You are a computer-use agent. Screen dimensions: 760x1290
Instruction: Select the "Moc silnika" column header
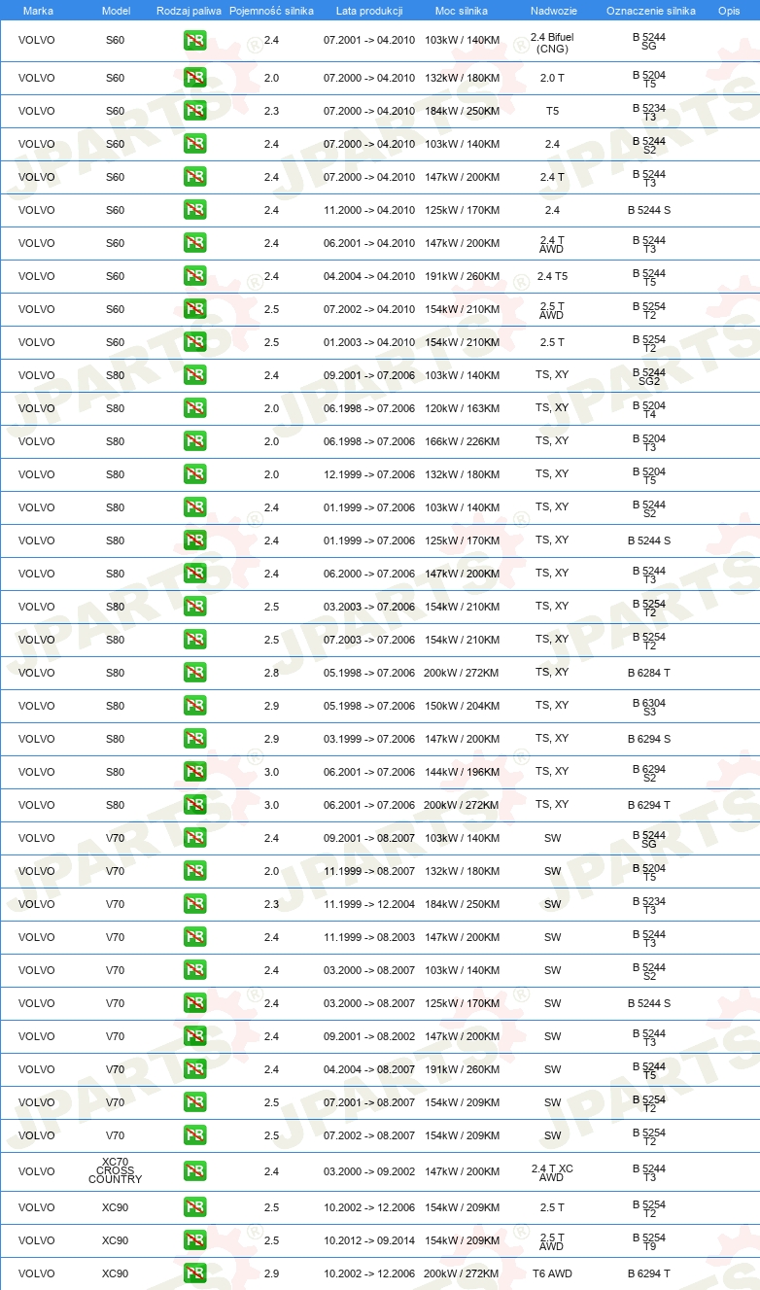coord(462,10)
